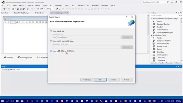
Task: Select the ComboBox control in Toolbox
Action: point(161,60)
